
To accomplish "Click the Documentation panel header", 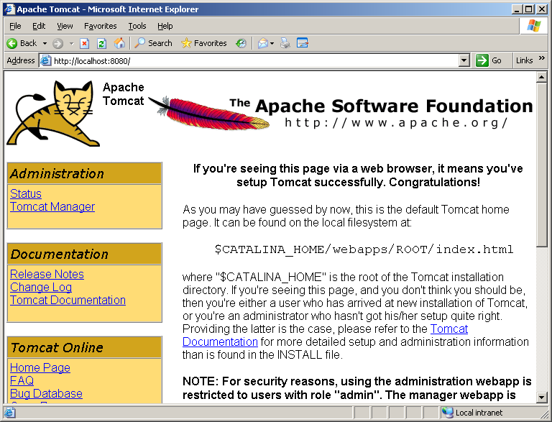I will tap(84, 254).
